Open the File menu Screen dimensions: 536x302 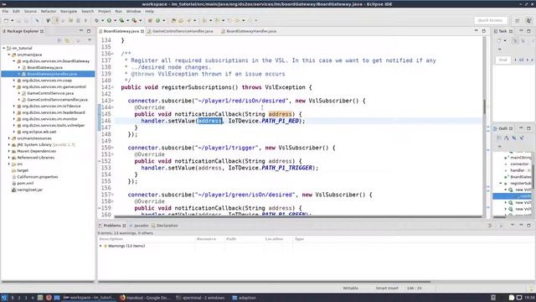point(5,11)
